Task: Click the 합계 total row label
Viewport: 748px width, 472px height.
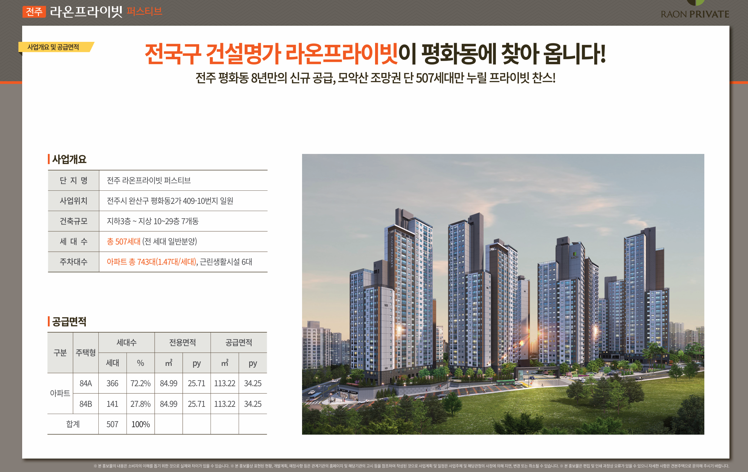Action: pyautogui.click(x=73, y=424)
